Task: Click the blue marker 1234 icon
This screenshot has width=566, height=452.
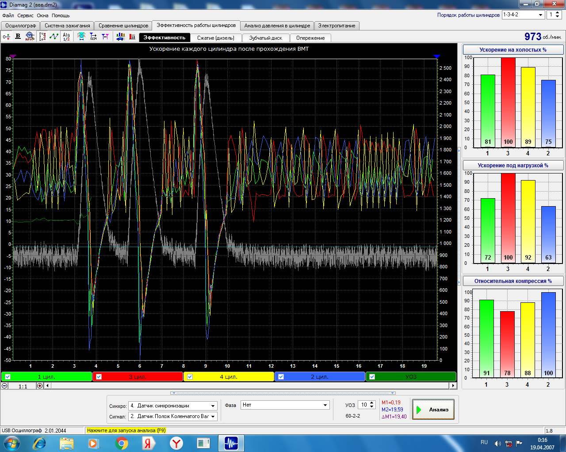Action: click(x=93, y=37)
